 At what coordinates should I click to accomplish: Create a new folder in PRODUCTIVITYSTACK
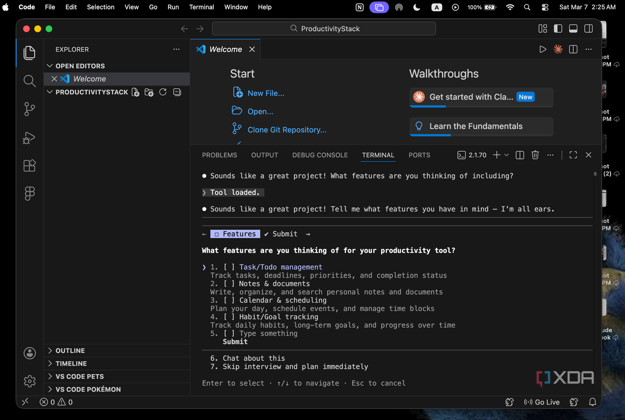point(149,92)
